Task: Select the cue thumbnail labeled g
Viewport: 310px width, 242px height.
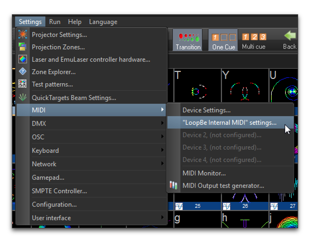Action: [197, 220]
